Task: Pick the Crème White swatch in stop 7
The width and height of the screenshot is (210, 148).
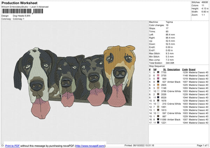Action: 159,91
